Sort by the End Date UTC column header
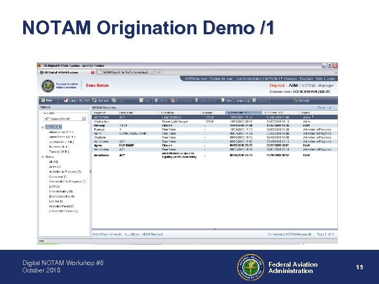 [x=281, y=113]
